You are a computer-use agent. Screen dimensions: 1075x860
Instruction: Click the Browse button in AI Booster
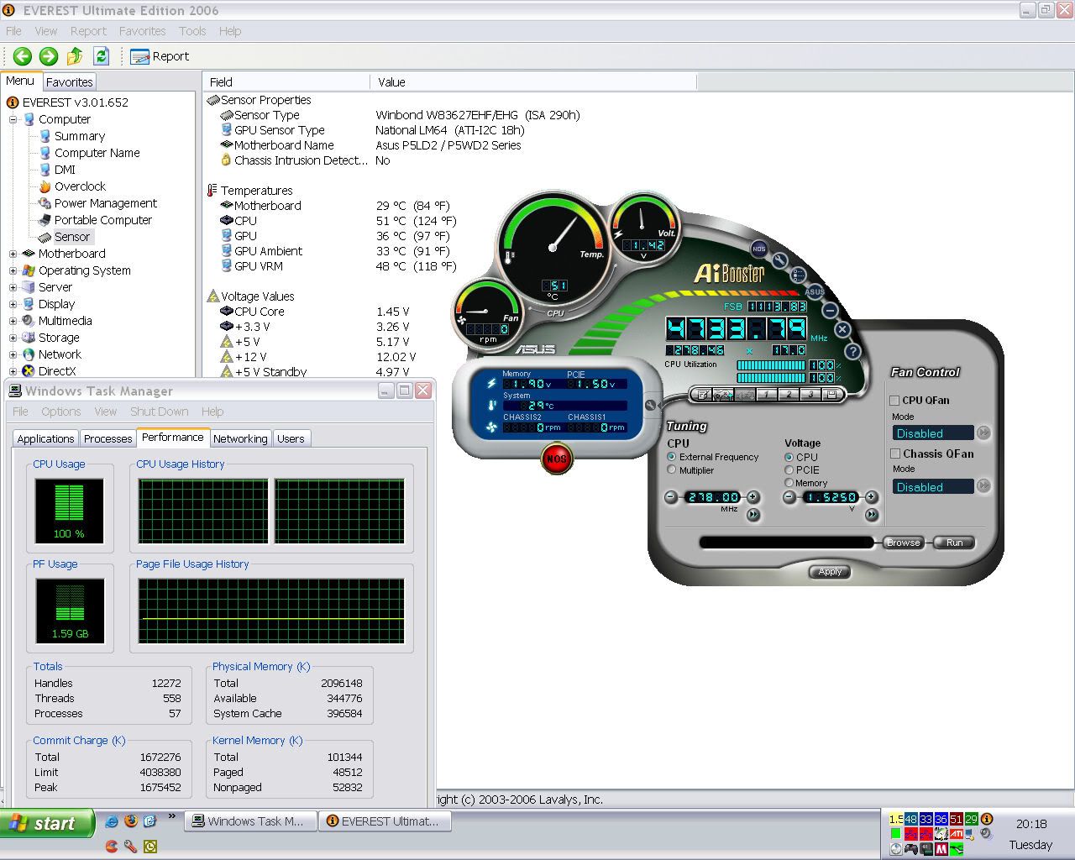(x=904, y=543)
